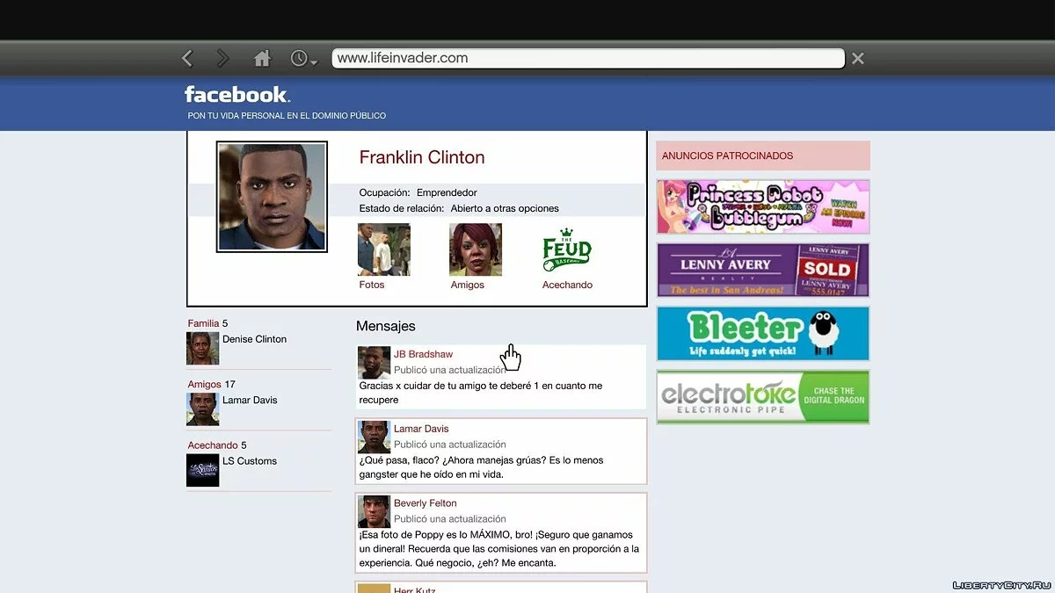Open the Fotos thumbnail
Image resolution: width=1055 pixels, height=593 pixels.
tap(383, 249)
